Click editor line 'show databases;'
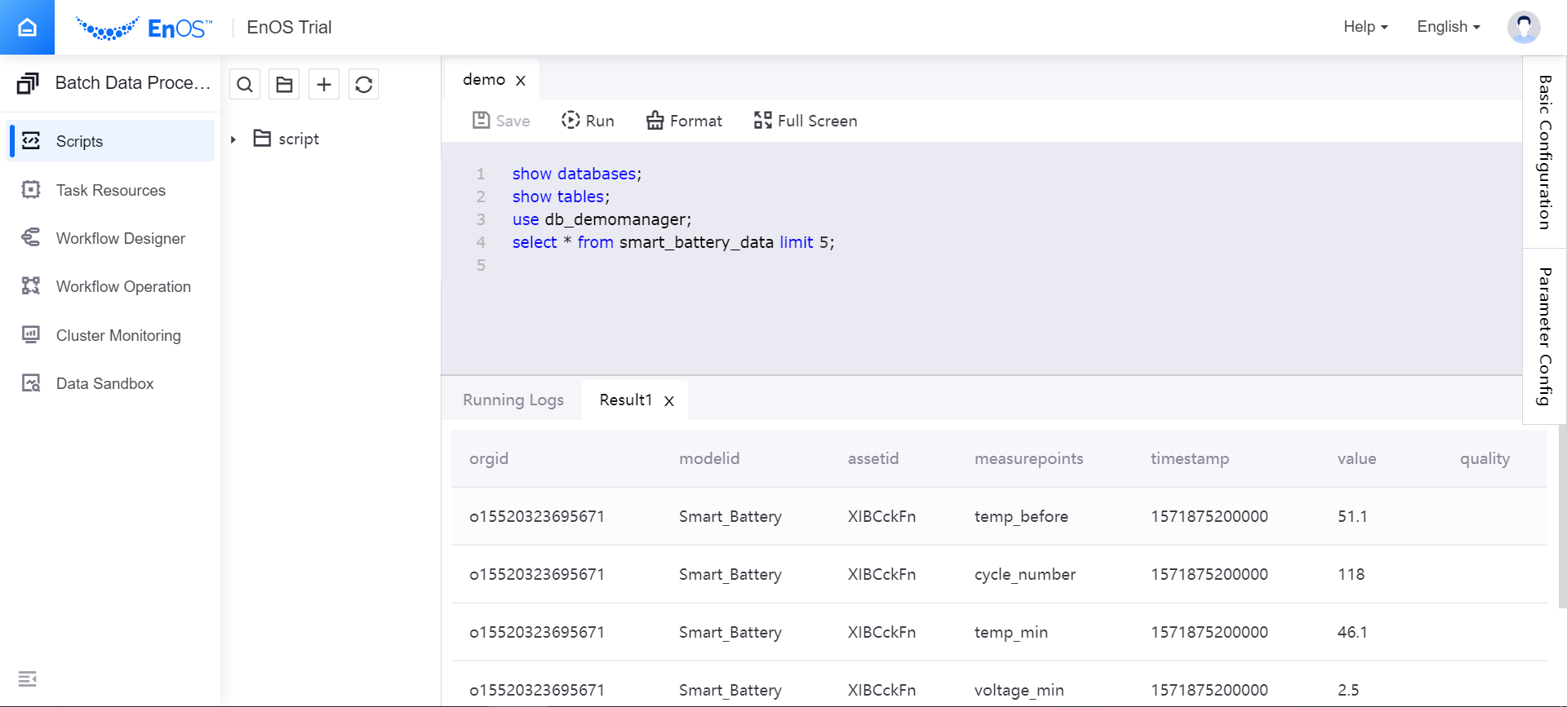This screenshot has height=707, width=1567. tap(577, 174)
